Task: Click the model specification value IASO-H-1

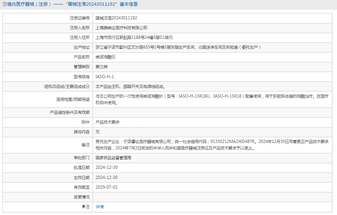Action: pos(104,77)
